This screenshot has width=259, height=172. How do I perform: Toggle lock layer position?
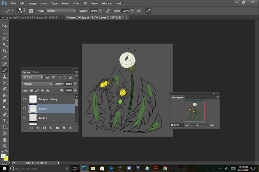tap(42, 91)
